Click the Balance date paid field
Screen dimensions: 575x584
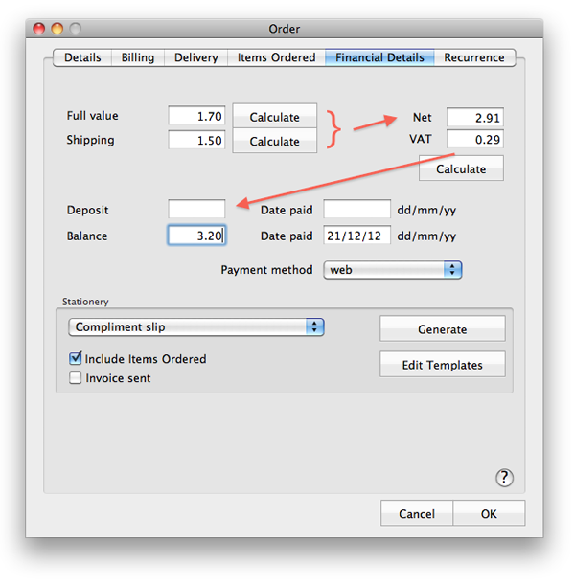point(356,236)
